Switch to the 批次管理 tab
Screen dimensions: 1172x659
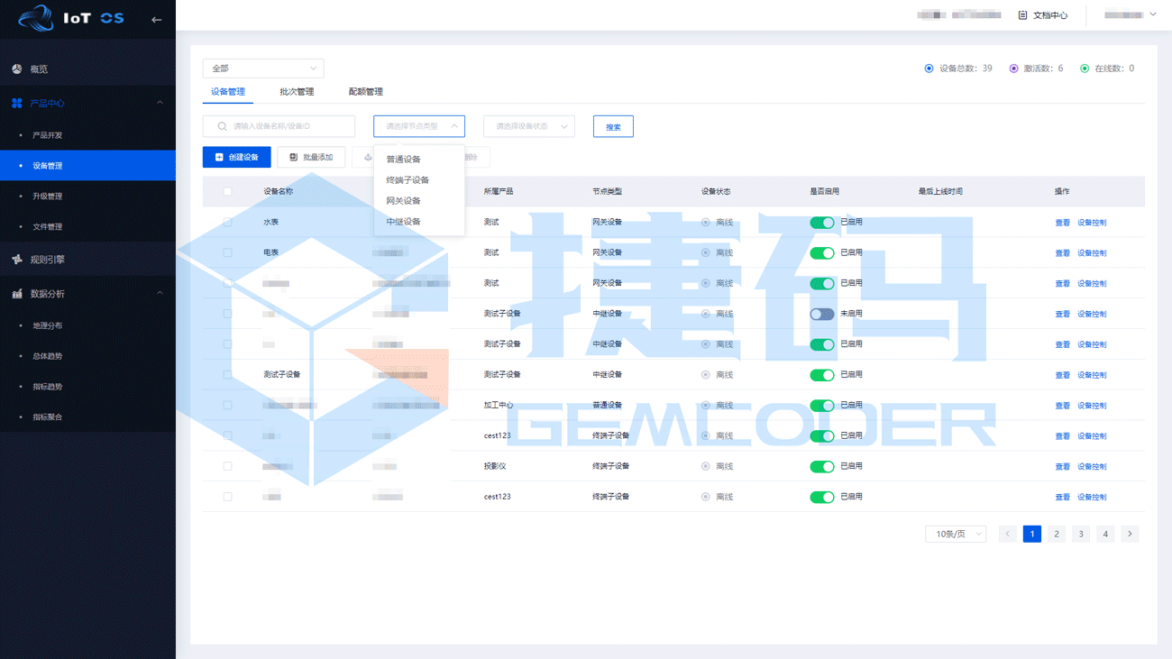pyautogui.click(x=297, y=92)
